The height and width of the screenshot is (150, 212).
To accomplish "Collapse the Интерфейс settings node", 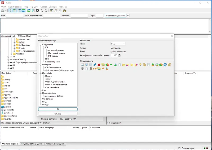I will (x=41, y=73).
